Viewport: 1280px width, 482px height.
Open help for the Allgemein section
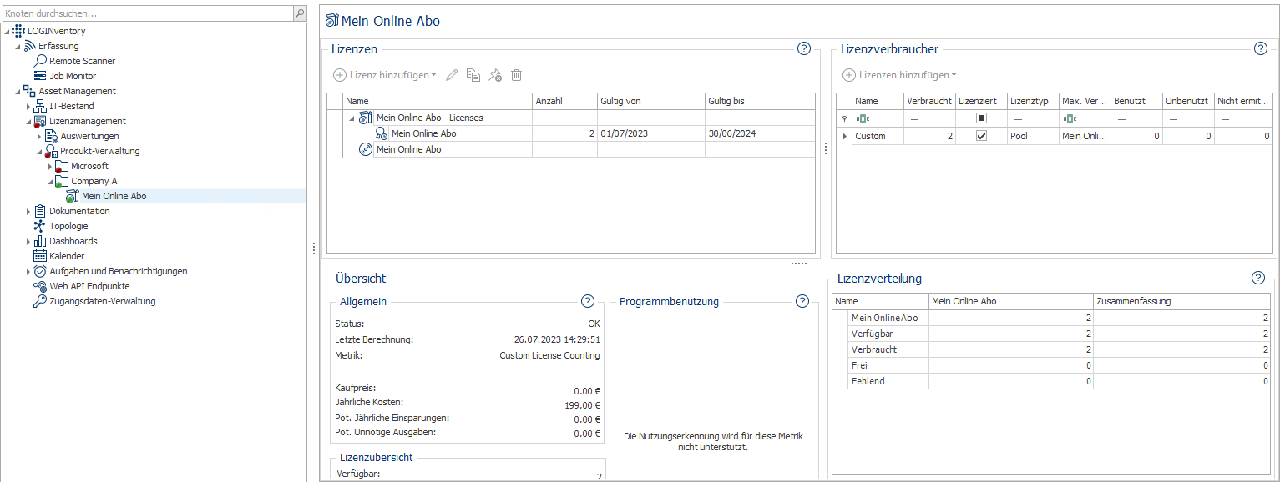[x=588, y=301]
